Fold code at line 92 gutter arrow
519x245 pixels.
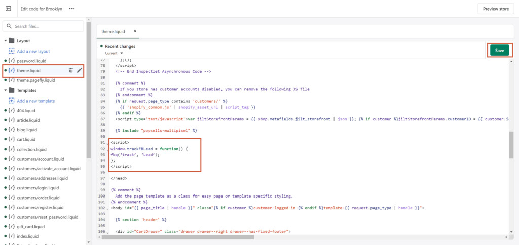(108, 150)
